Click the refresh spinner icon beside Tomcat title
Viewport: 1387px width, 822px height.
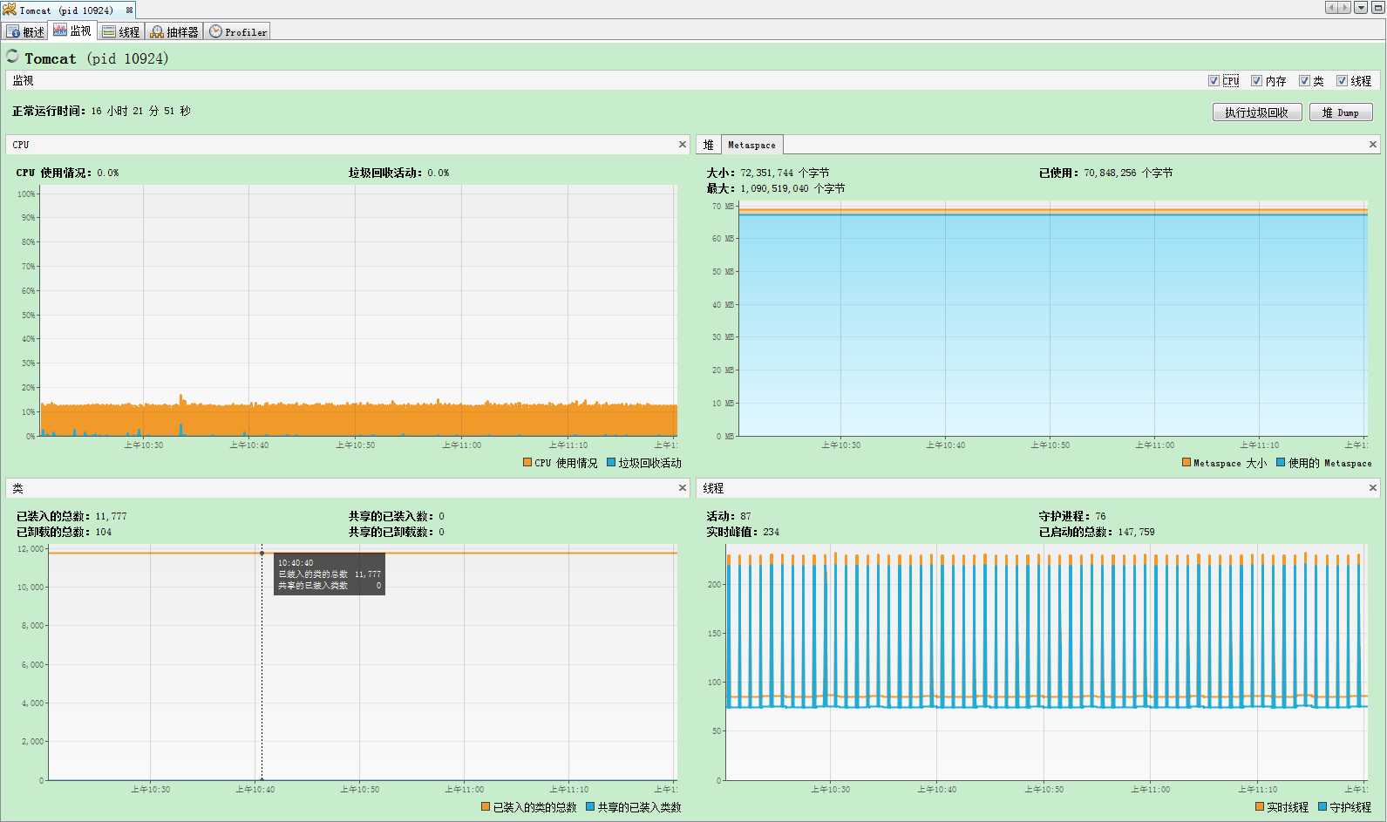click(x=12, y=57)
